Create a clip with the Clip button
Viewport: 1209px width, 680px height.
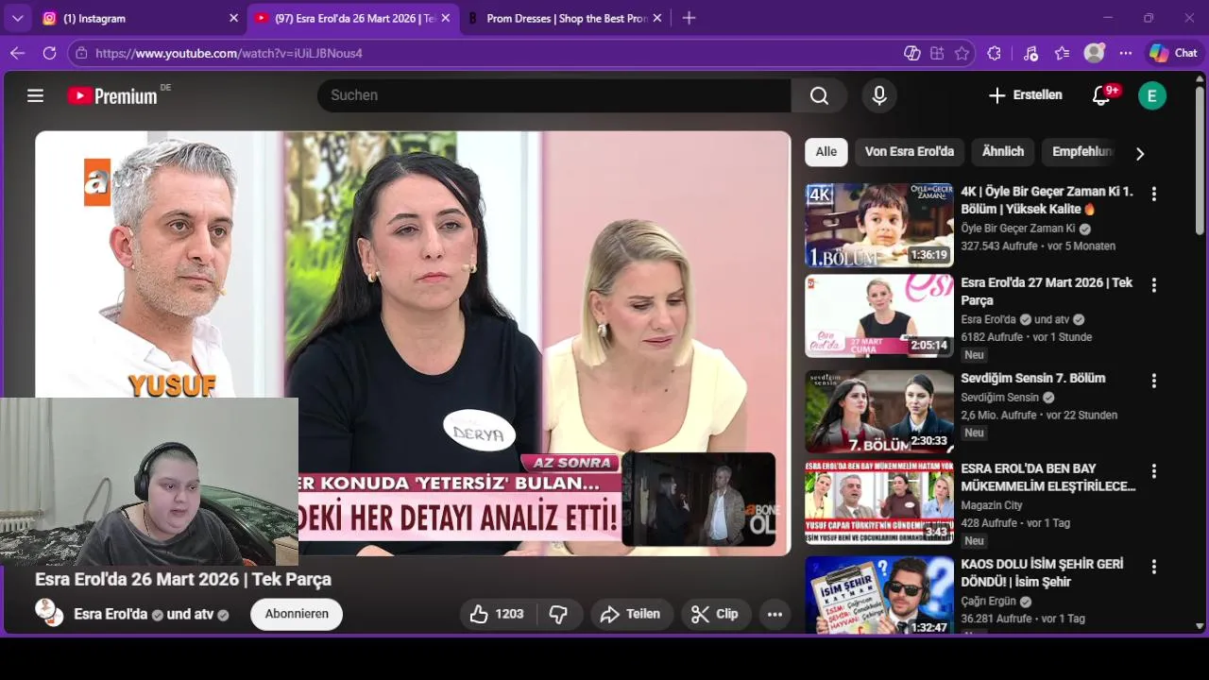tap(715, 614)
